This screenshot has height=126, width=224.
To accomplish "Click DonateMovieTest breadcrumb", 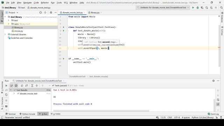I will (77, 76).
